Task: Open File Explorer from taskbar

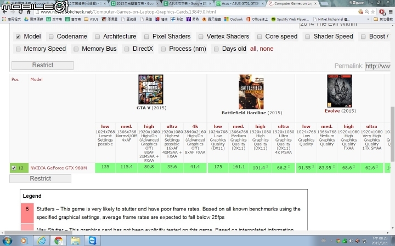Action: pos(75,241)
